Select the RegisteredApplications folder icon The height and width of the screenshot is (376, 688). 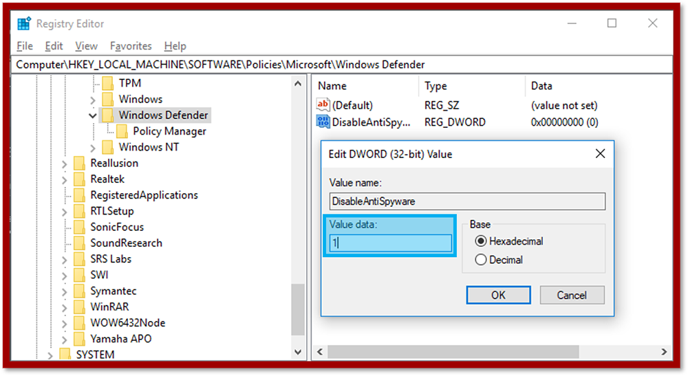pyautogui.click(x=79, y=195)
